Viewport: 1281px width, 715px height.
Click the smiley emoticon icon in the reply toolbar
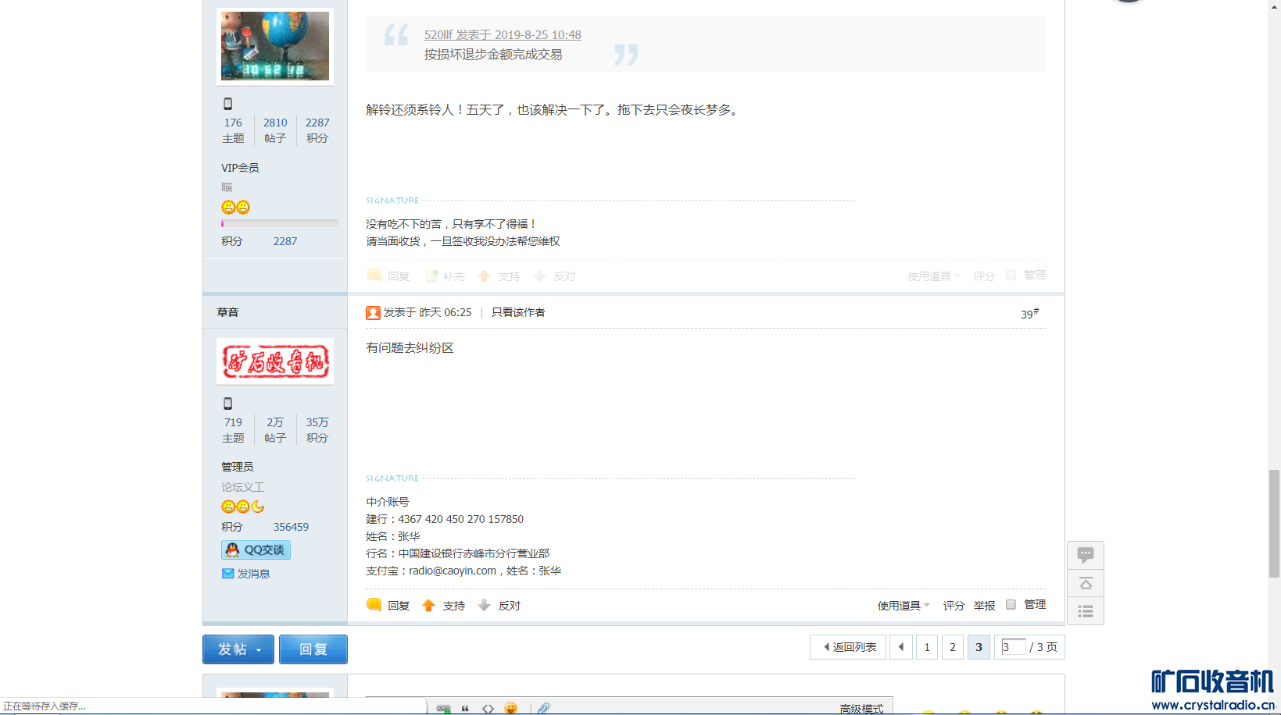click(x=511, y=708)
